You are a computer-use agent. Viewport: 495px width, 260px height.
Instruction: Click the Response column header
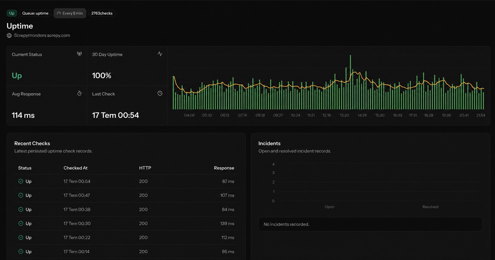pos(224,168)
